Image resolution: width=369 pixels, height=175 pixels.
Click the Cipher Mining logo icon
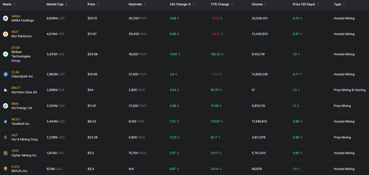point(6,153)
